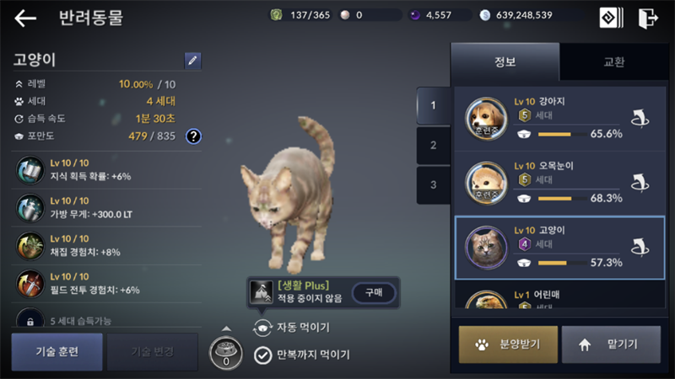Click the 기술 훈련 button
This screenshot has width=675, height=379.
coord(57,351)
